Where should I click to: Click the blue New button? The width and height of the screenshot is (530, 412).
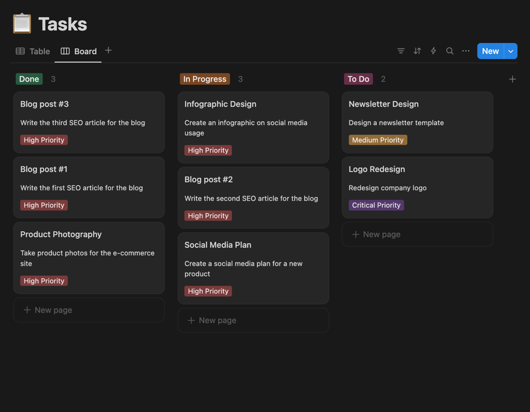490,51
